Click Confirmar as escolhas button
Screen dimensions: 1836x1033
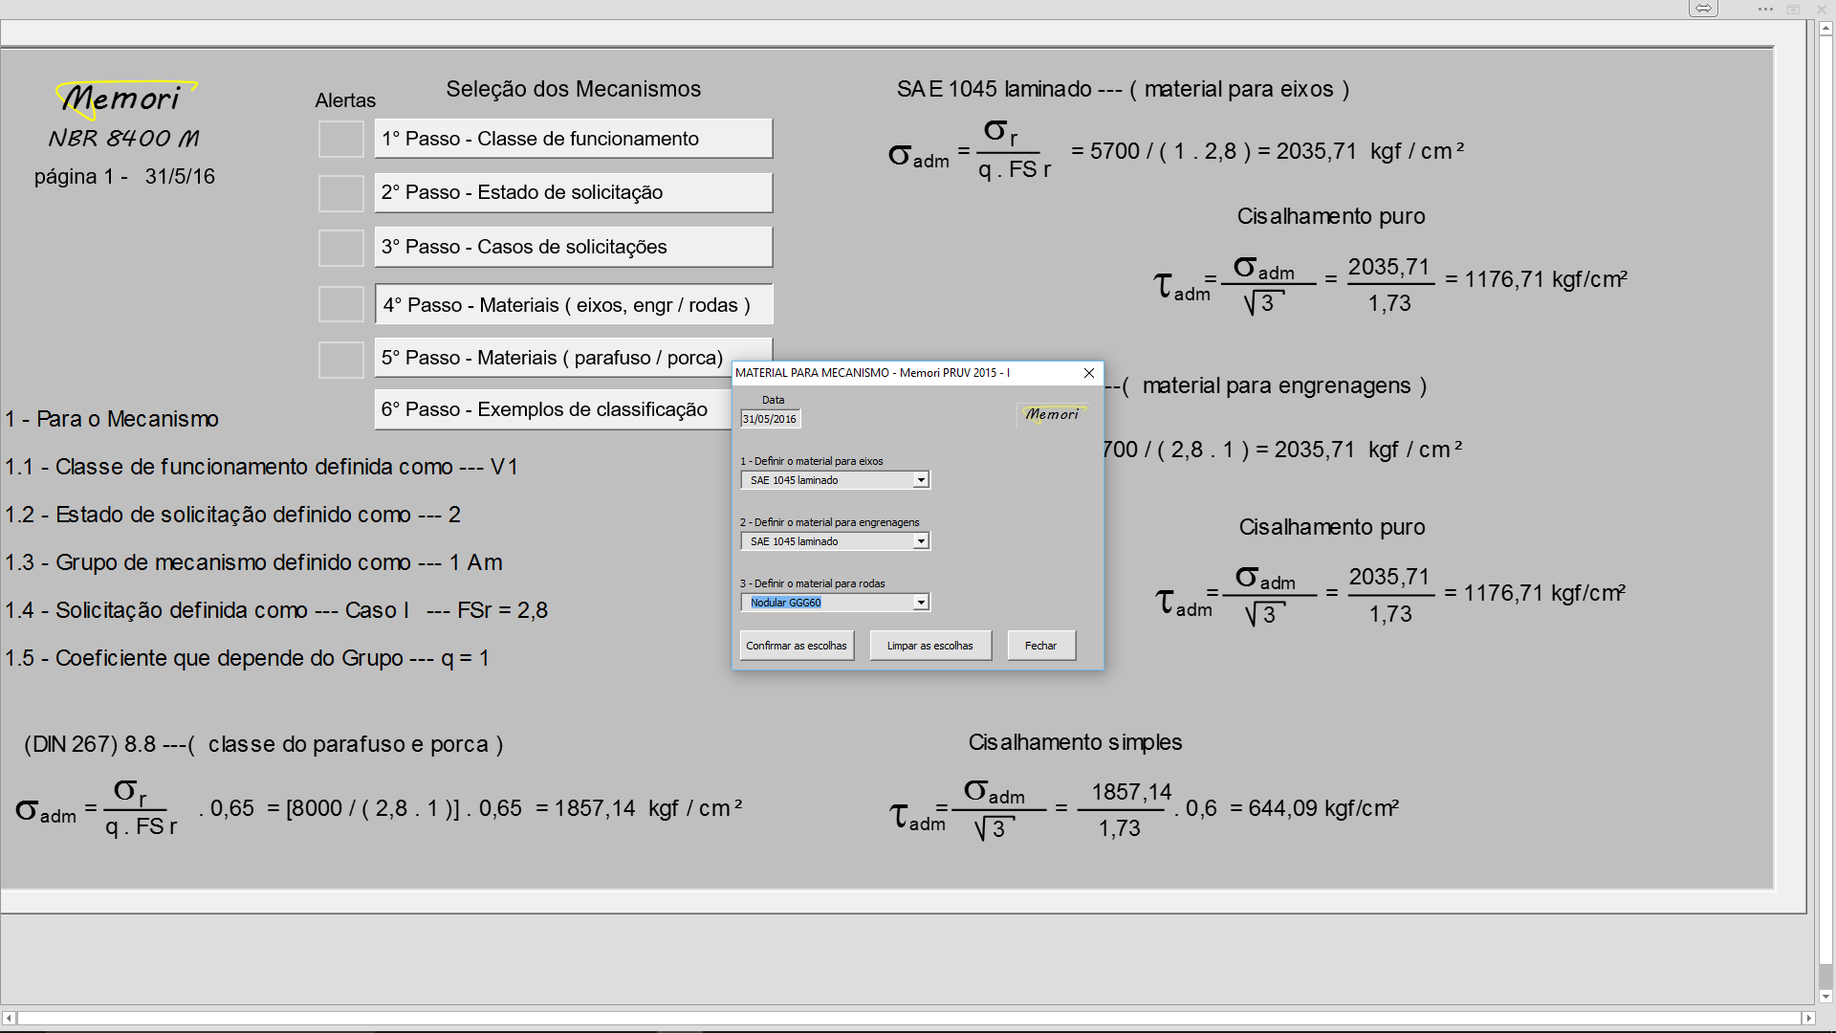pyautogui.click(x=797, y=646)
